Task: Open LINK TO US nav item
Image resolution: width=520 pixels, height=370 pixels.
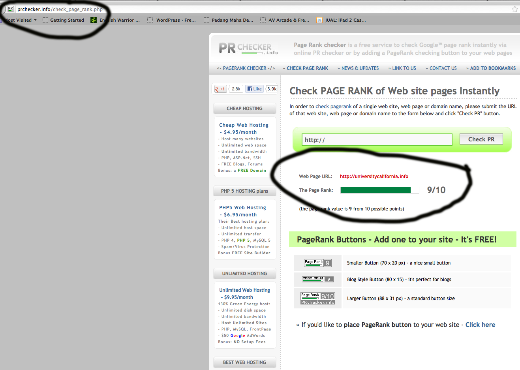Action: pos(404,68)
